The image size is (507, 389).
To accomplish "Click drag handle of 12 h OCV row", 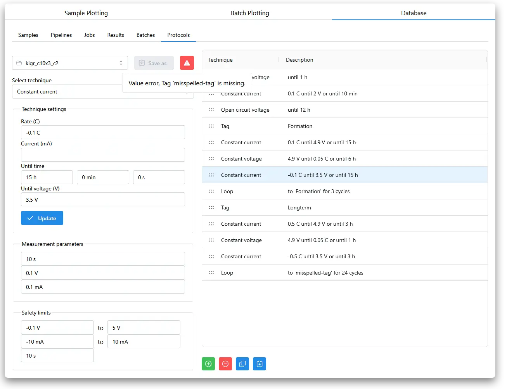I will pyautogui.click(x=211, y=110).
